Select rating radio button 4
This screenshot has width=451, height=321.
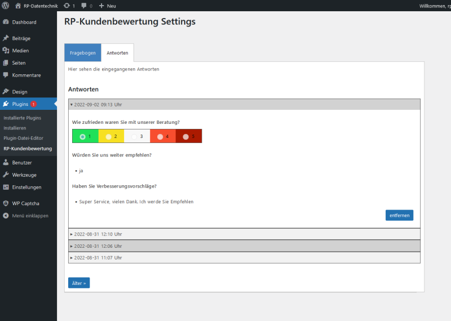pos(160,136)
